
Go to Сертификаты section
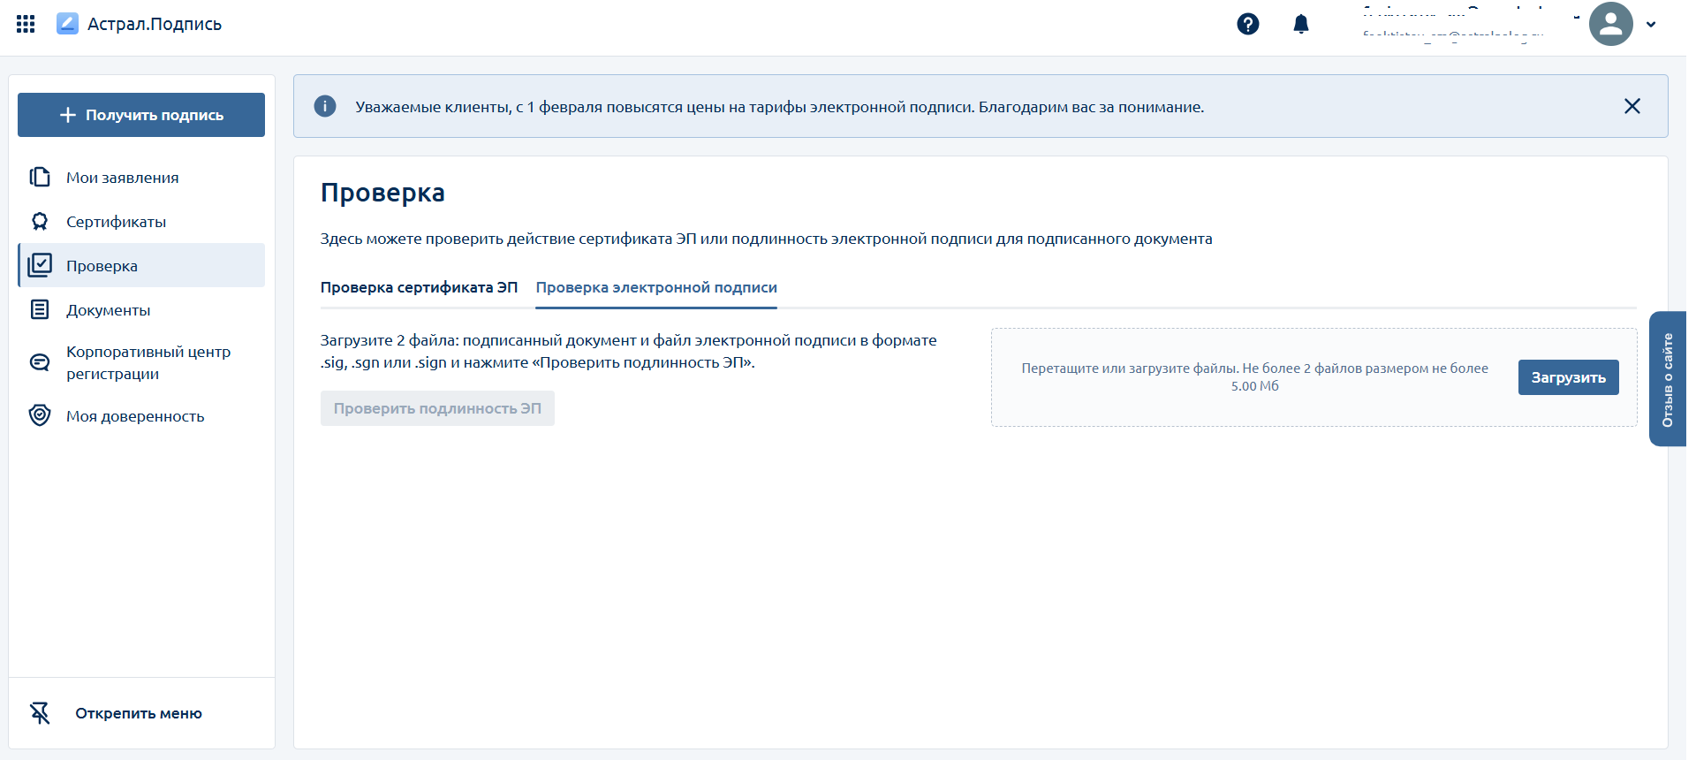[x=116, y=222]
